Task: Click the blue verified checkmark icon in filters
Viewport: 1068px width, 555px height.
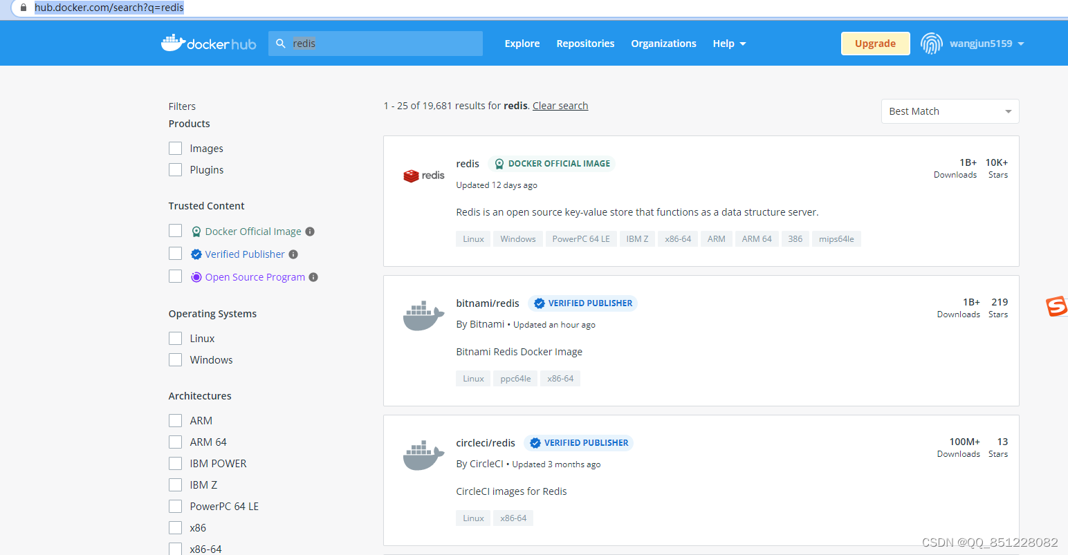Action: coord(196,254)
